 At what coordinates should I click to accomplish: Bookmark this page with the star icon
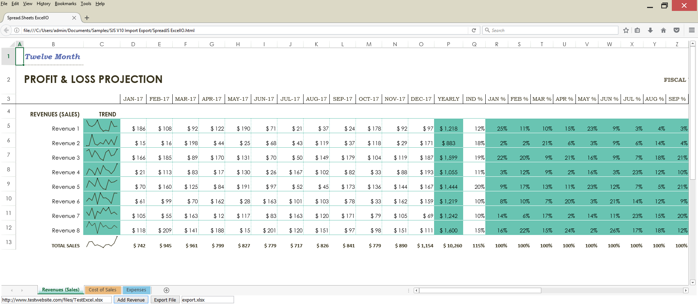pos(626,30)
